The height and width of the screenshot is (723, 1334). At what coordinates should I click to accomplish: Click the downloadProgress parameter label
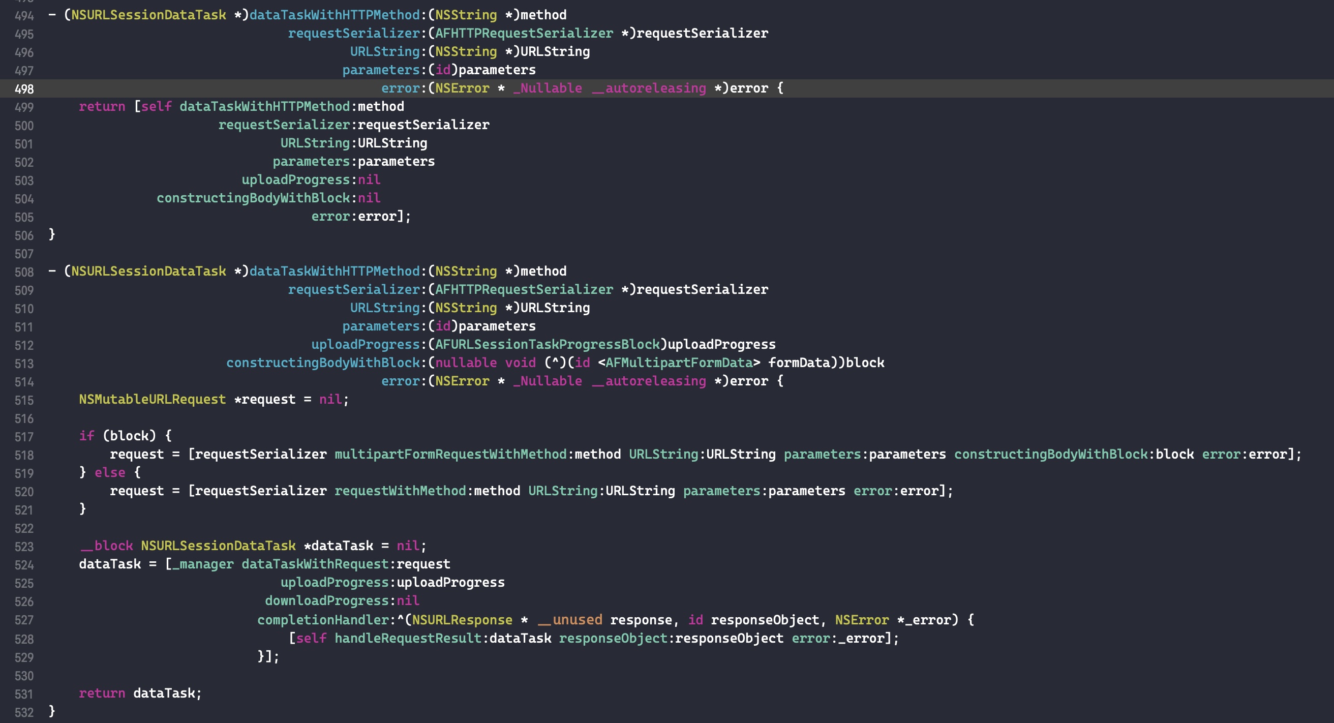click(x=326, y=601)
